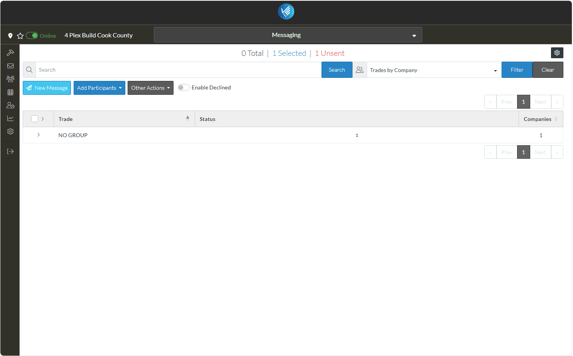Open the hammer tools icon in sidebar
Screen dimensions: 573x356
(10, 53)
